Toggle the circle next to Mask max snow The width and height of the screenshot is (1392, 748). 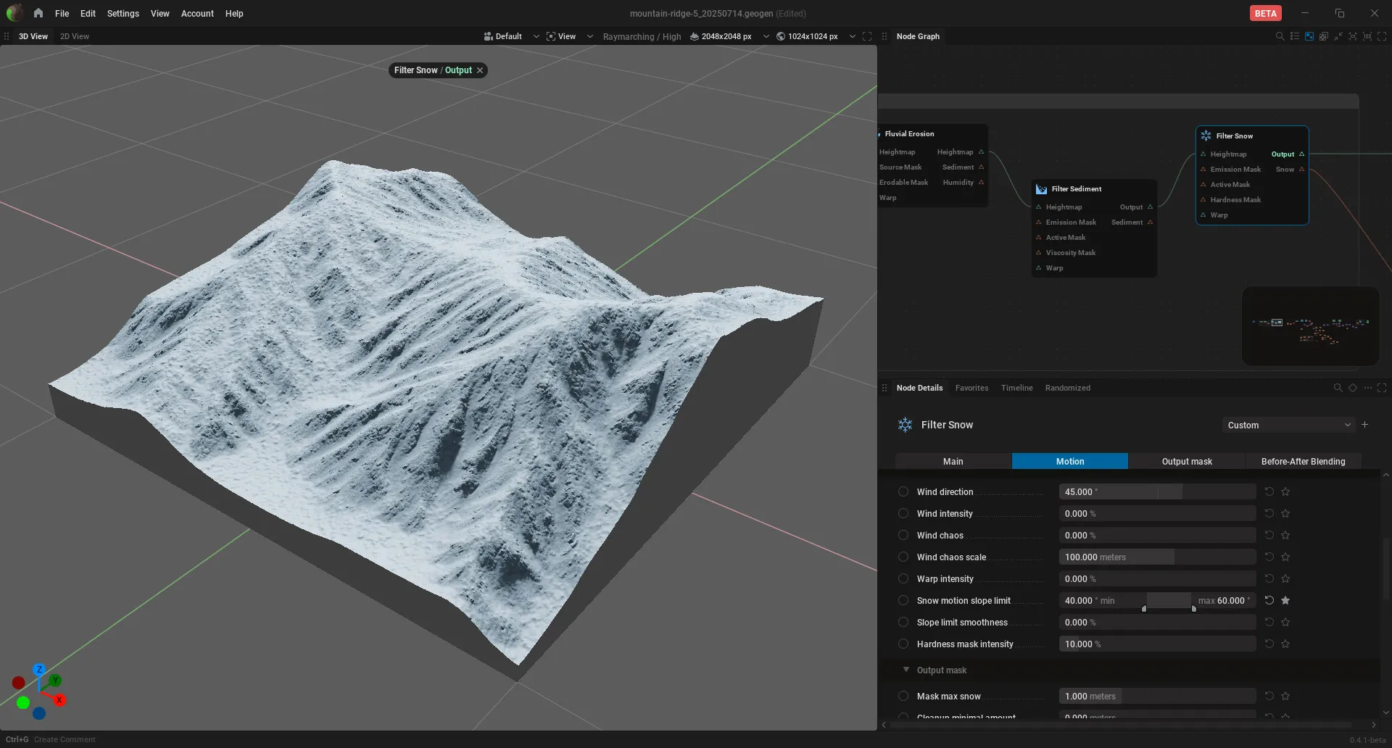tap(903, 696)
